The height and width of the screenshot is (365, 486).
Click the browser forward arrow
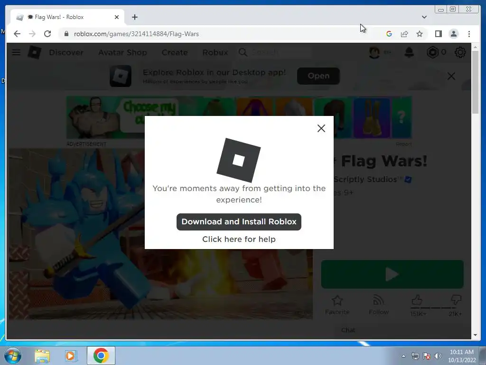click(x=32, y=34)
